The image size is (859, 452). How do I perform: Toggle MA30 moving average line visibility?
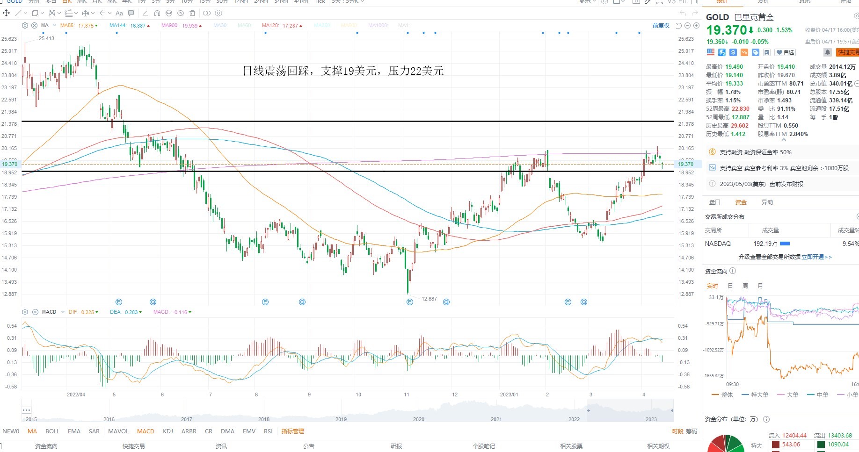pyautogui.click(x=220, y=25)
